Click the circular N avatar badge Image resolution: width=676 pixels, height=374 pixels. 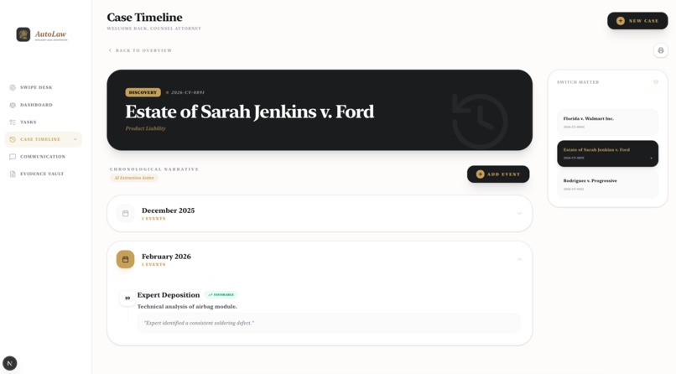[x=10, y=363]
